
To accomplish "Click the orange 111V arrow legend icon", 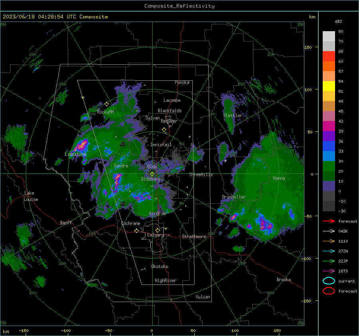I will click(x=329, y=241).
